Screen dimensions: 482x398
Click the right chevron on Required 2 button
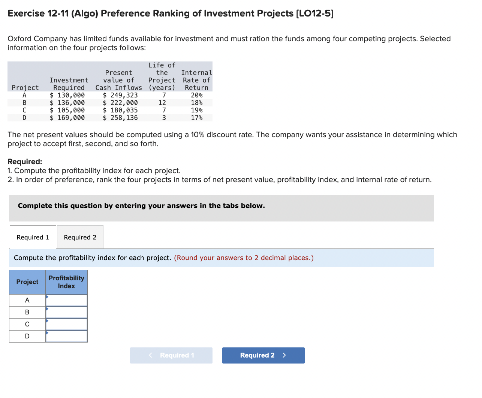[x=283, y=355]
